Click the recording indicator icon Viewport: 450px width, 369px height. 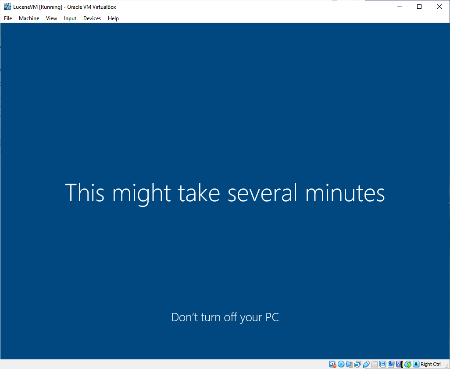pos(391,364)
